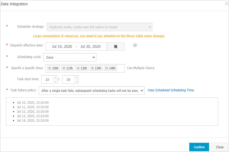Click the hour input showing 15
229x152 pixels.
tap(48, 79)
